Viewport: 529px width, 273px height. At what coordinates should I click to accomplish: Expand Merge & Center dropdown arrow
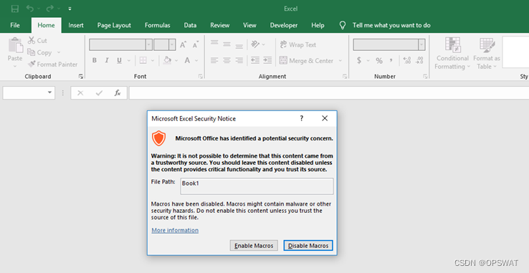click(340, 61)
